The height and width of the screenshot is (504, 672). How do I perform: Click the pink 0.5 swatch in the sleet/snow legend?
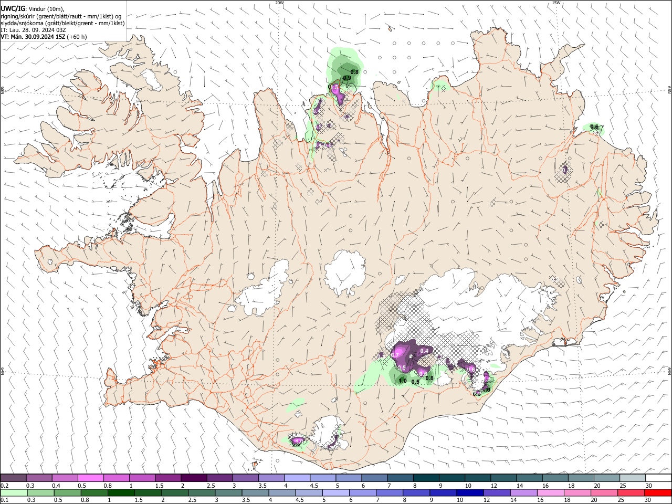point(90,478)
